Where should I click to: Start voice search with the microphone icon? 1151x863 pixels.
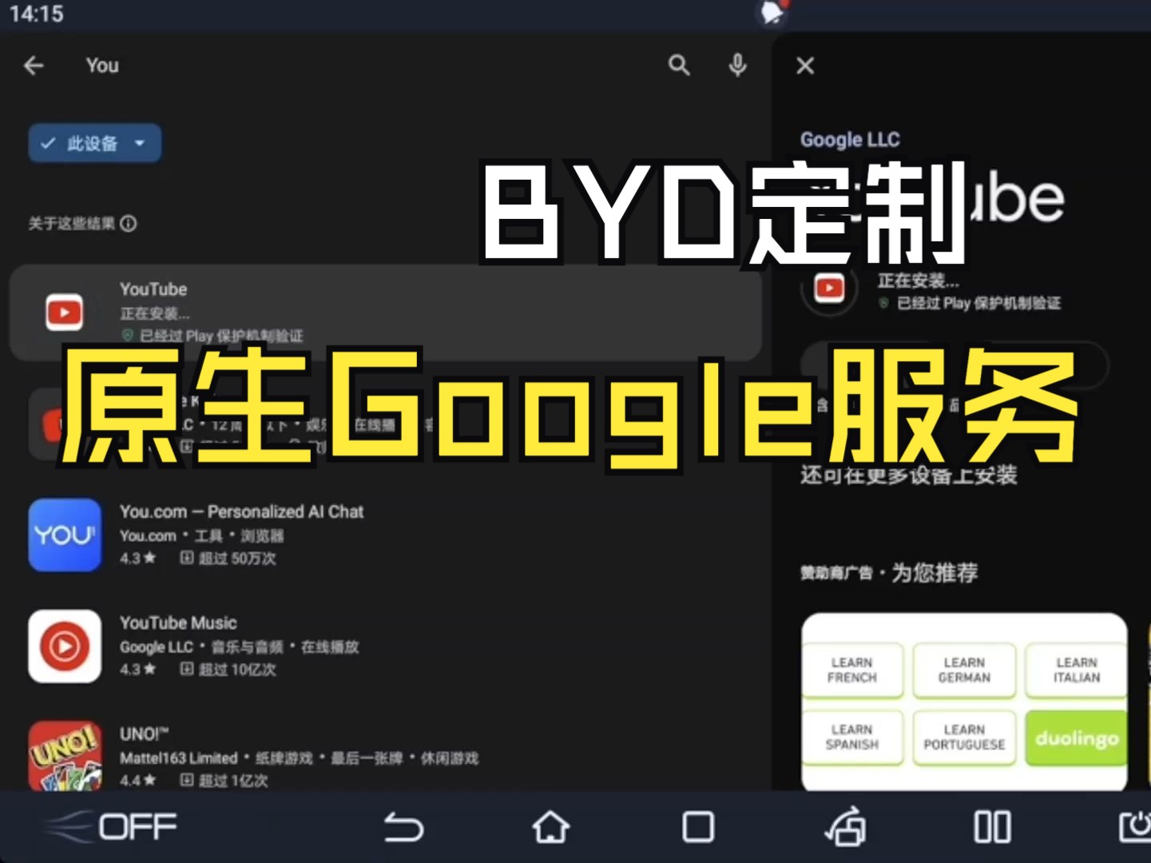pos(738,66)
